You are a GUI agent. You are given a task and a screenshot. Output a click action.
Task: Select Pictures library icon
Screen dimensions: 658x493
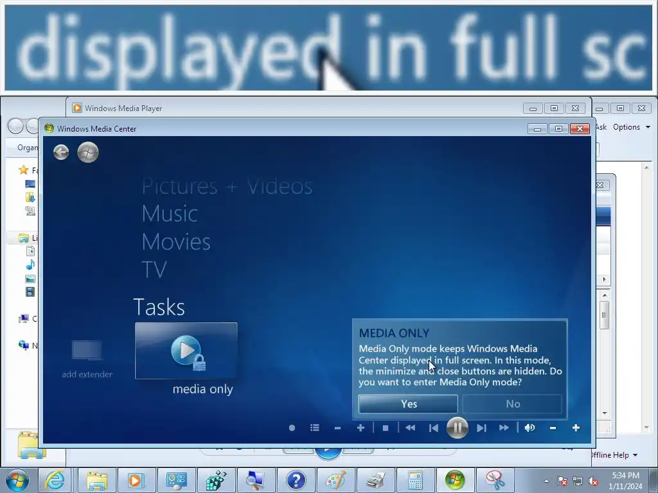click(30, 279)
